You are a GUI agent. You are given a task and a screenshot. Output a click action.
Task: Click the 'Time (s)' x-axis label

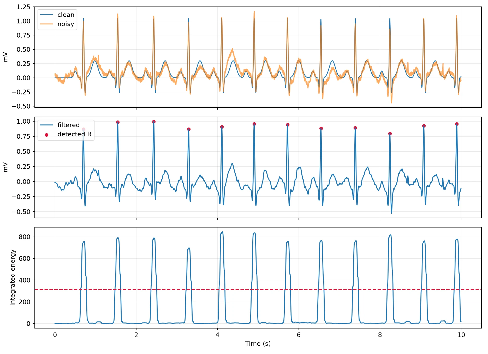(x=258, y=344)
